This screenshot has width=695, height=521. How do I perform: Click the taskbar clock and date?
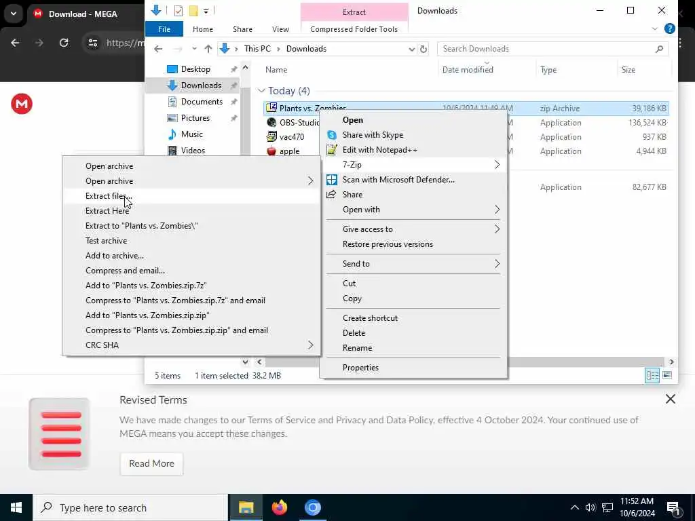pos(637,507)
